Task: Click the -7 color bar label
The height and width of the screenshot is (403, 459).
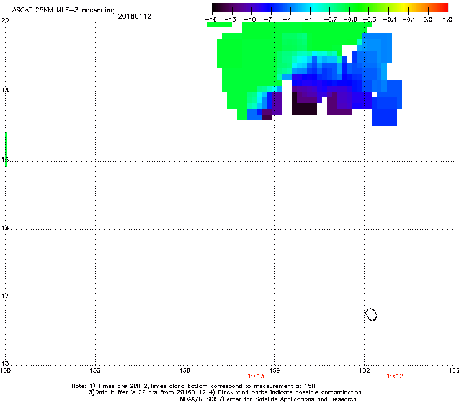Action: [268, 20]
